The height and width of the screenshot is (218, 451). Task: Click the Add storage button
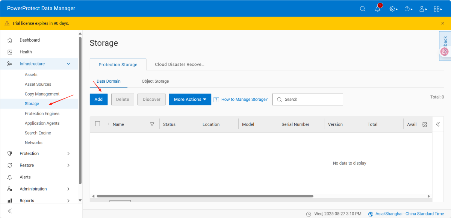tap(98, 100)
